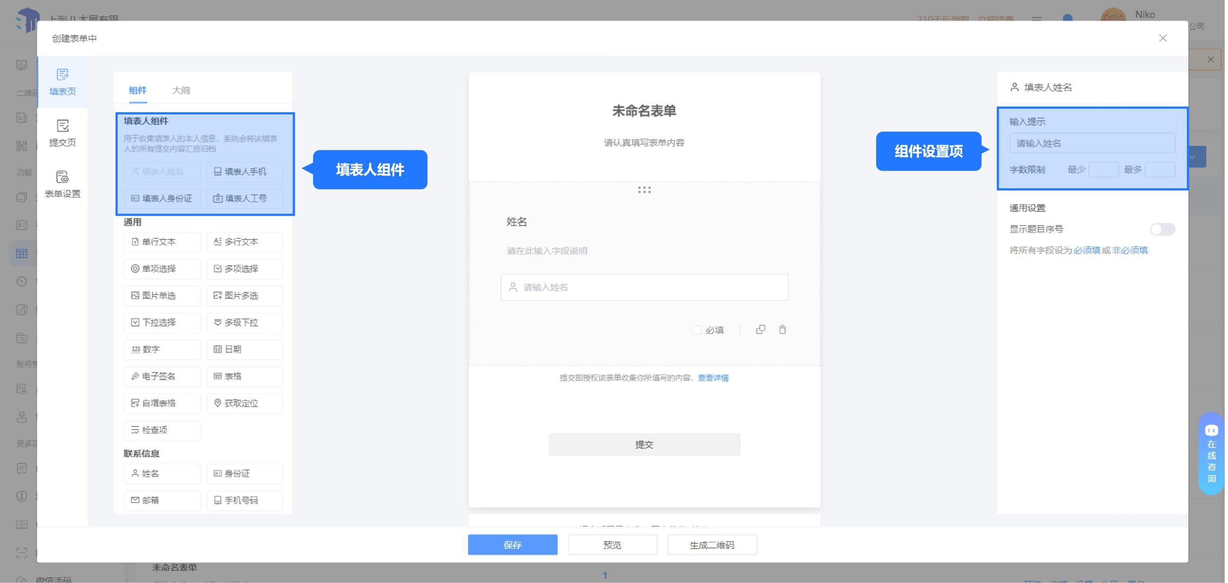Add the 单项选择 component
This screenshot has width=1228, height=583.
[x=162, y=269]
